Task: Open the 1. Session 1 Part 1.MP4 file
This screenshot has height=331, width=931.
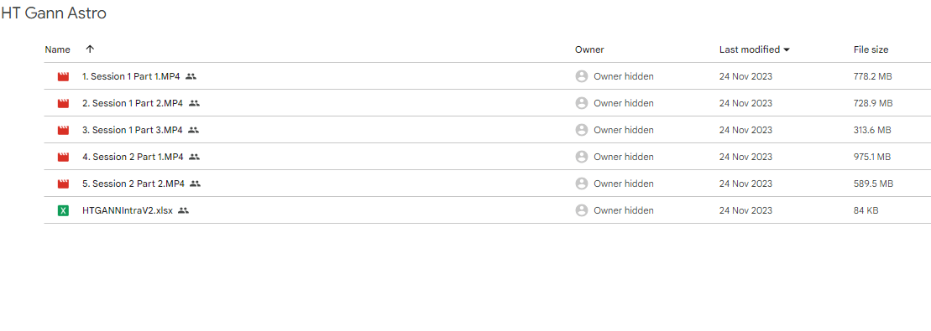Action: coord(131,76)
